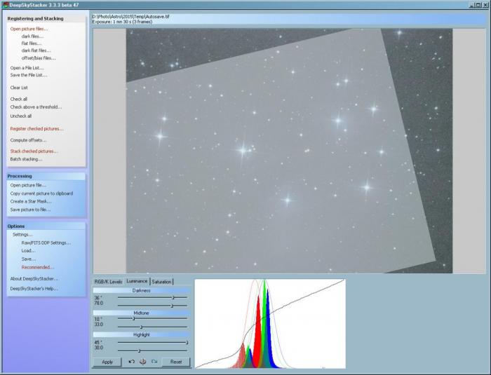Click the 'flat files...' link
Image resolution: width=491 pixels, height=375 pixels.
coord(32,43)
